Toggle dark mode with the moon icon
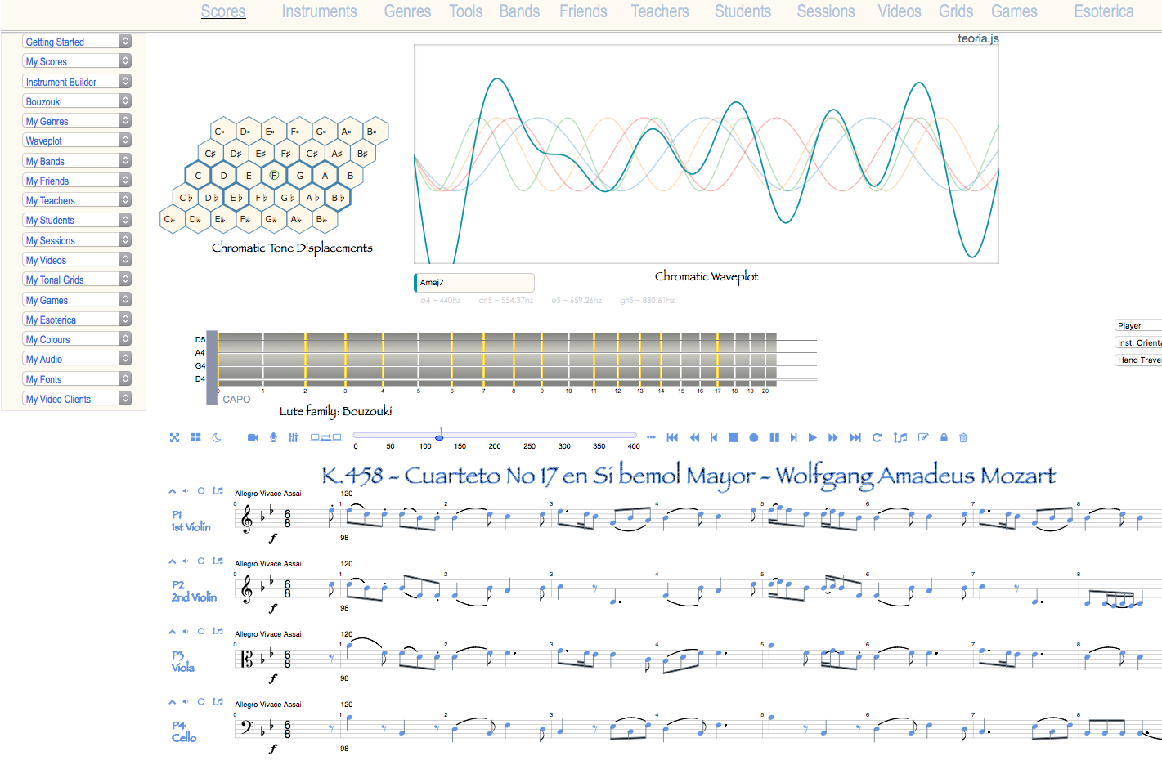 pyautogui.click(x=216, y=438)
